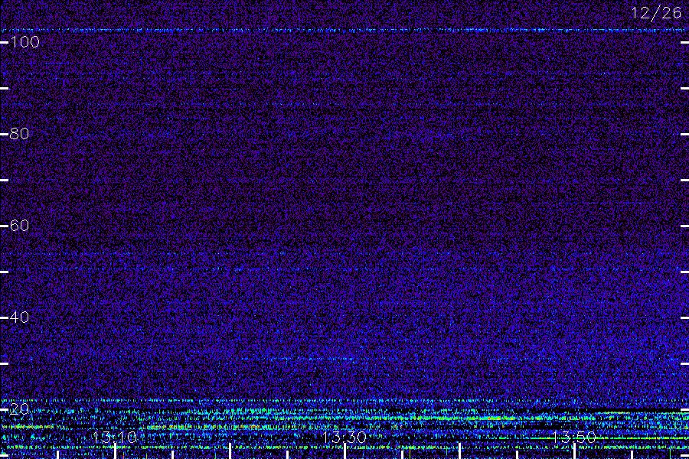Click the 12/26 date label
Image resolution: width=689 pixels, height=459 pixels.
(656, 13)
